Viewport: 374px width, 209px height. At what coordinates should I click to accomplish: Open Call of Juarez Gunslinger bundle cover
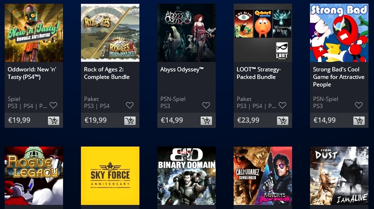263,176
